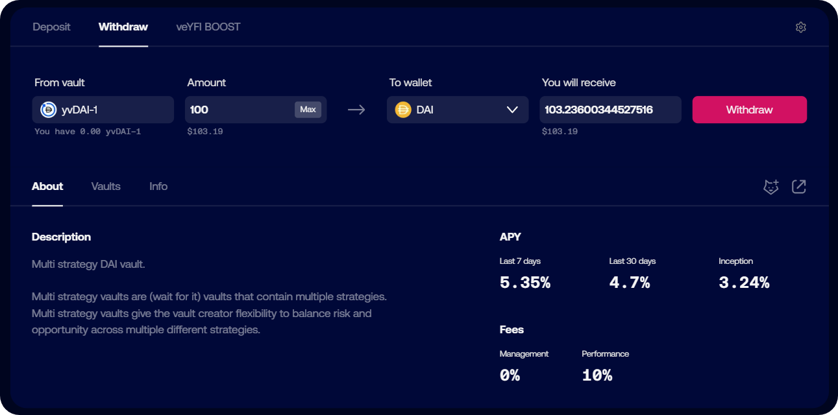This screenshot has height=415, width=838.
Task: View the Info tab
Action: pyautogui.click(x=158, y=187)
